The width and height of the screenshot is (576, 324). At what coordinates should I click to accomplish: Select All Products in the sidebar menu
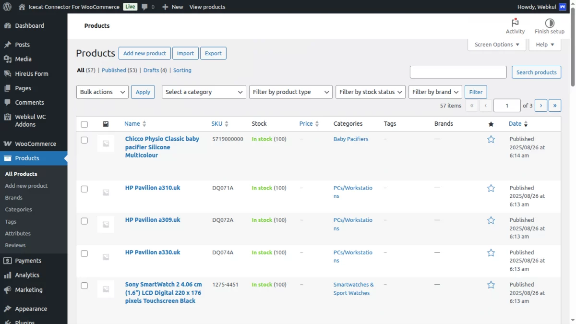pos(21,174)
